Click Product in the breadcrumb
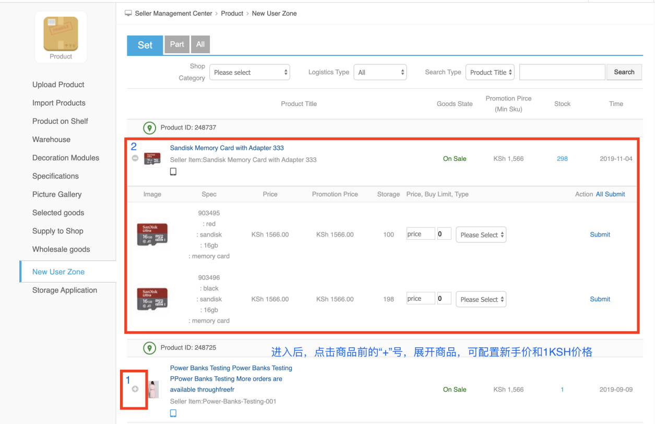This screenshot has width=655, height=424. [x=232, y=14]
